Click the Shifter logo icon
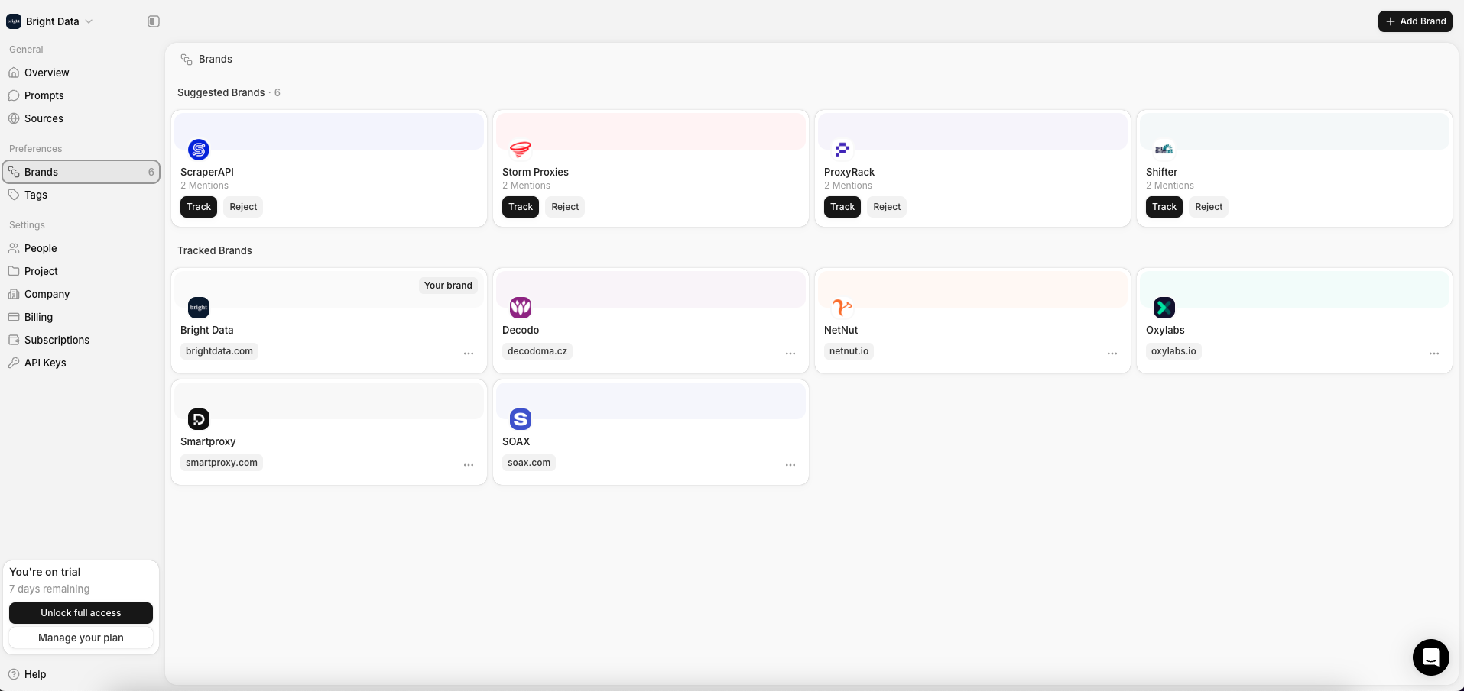Image resolution: width=1464 pixels, height=691 pixels. 1164,150
